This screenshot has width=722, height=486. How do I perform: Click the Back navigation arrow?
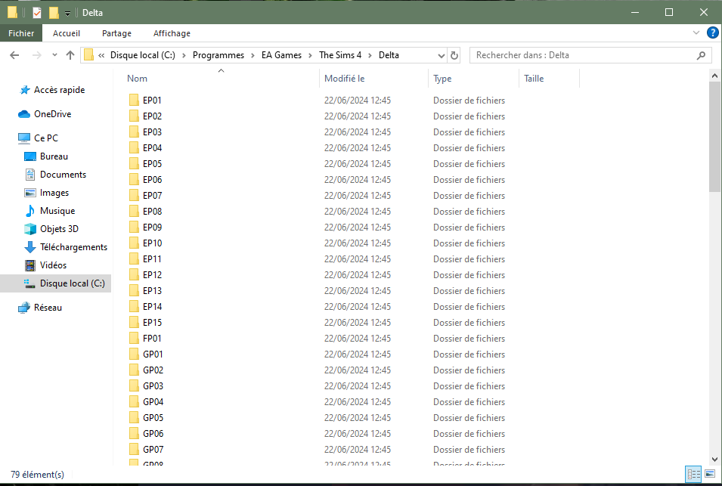14,55
